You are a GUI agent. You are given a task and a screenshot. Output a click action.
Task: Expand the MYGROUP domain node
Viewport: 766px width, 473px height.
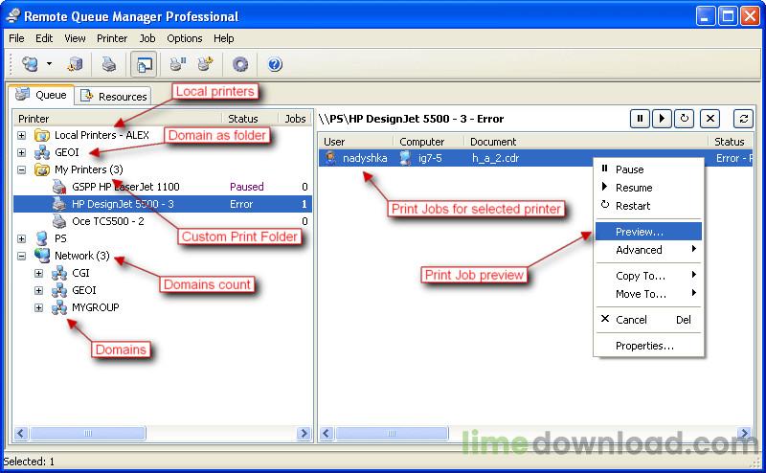pyautogui.click(x=38, y=307)
